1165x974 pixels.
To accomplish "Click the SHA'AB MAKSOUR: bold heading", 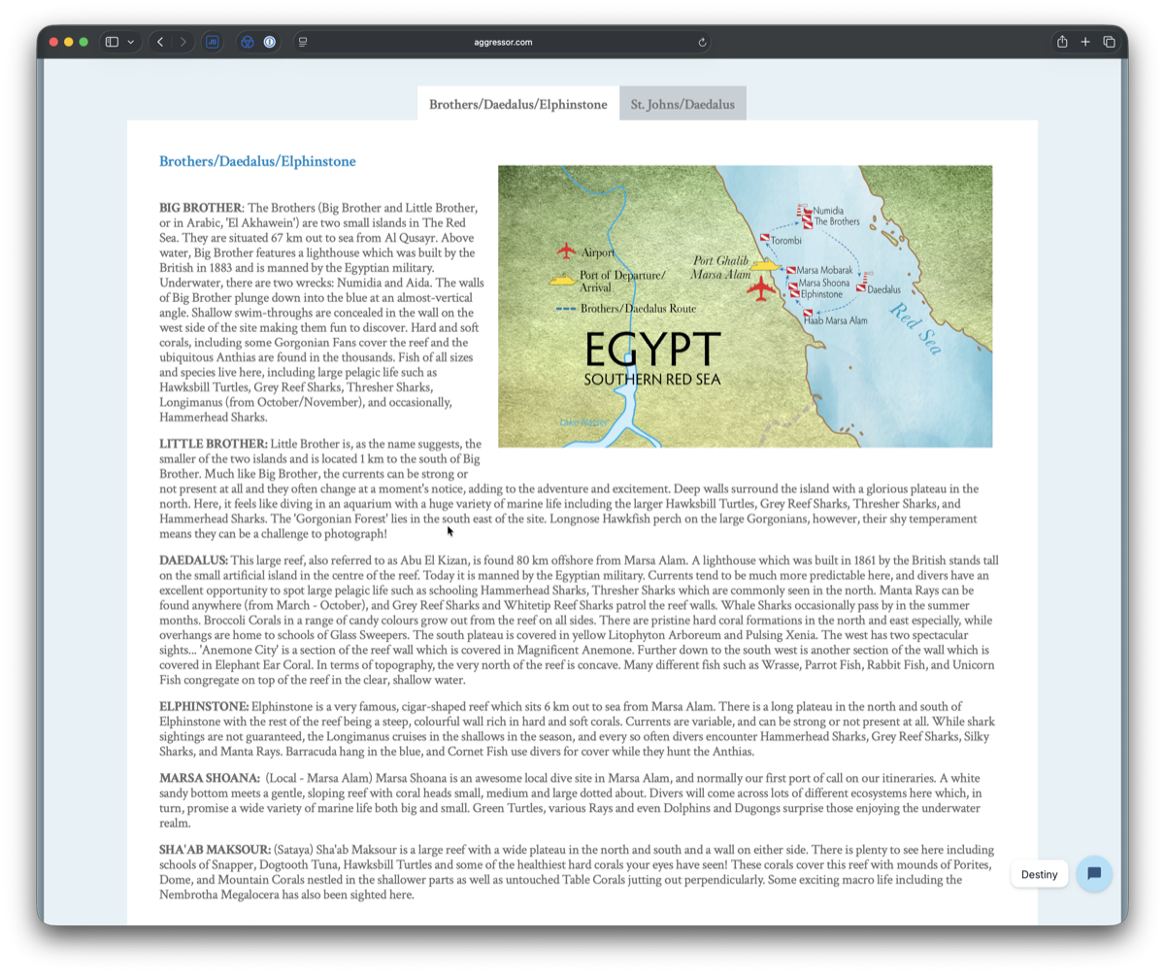I will tap(216, 851).
